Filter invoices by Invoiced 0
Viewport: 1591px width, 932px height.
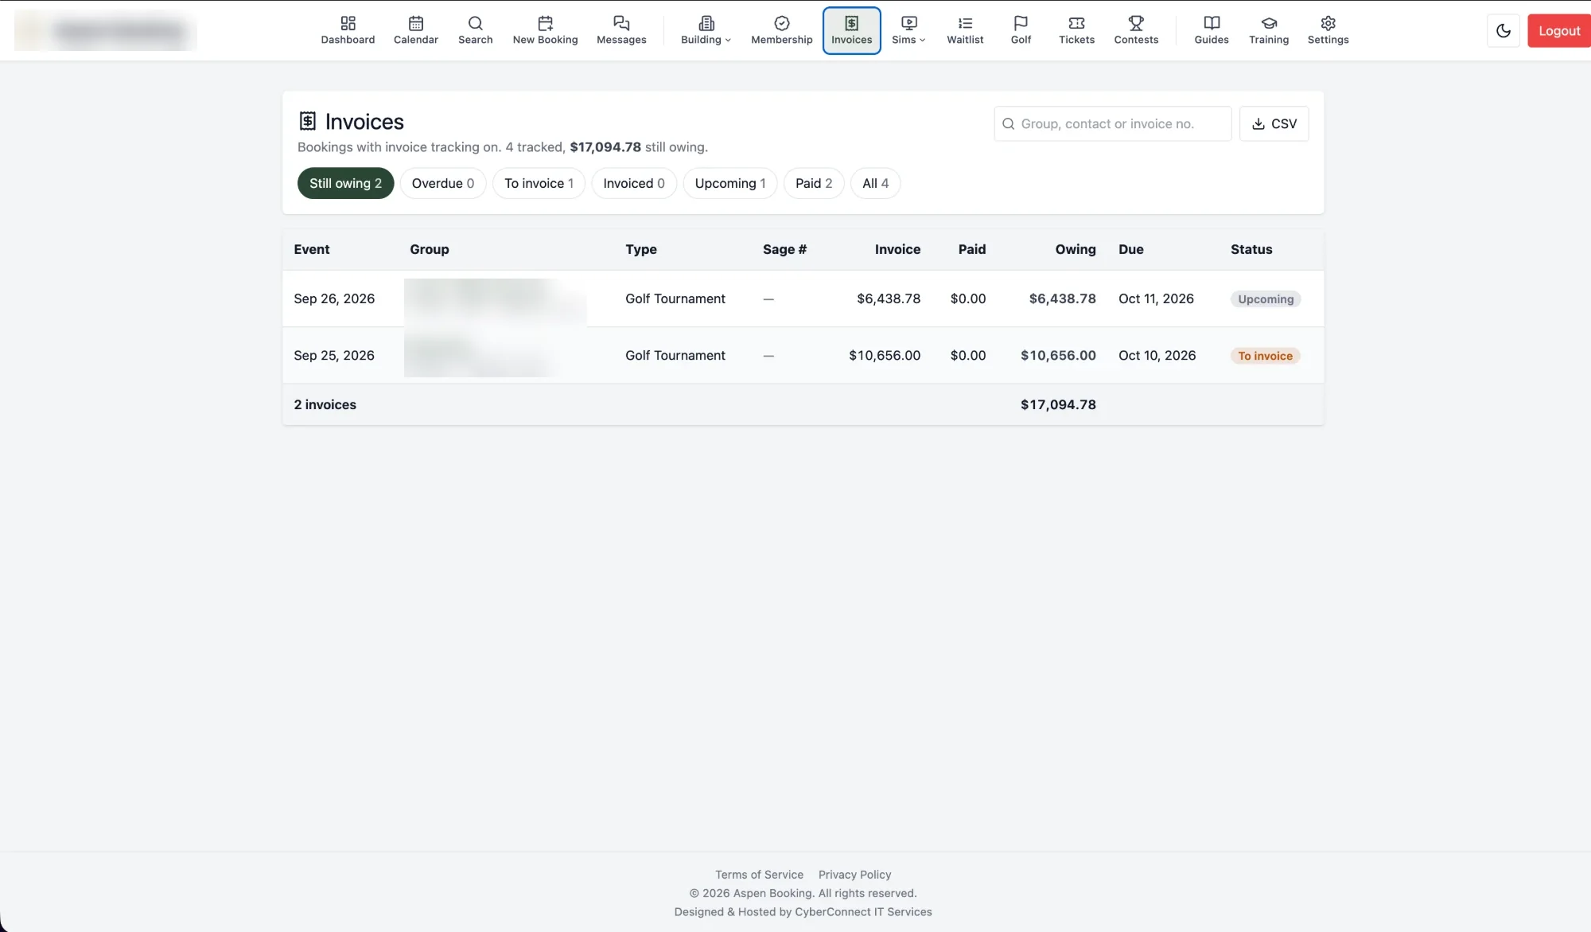click(x=634, y=183)
